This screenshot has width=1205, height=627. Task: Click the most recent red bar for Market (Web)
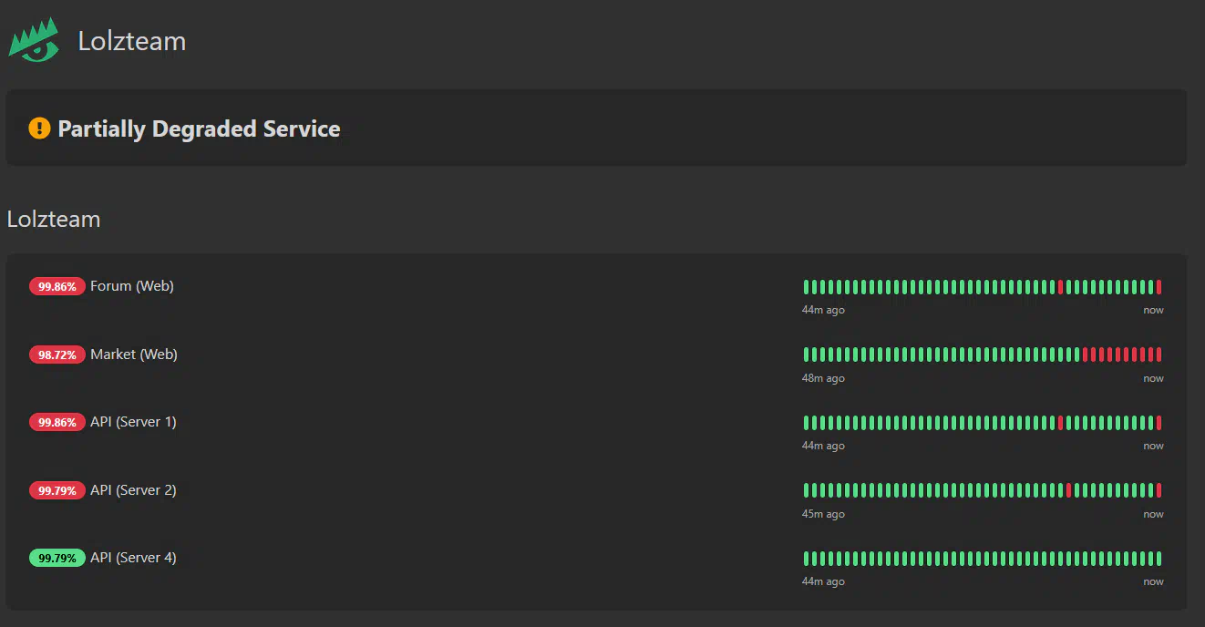click(x=1159, y=355)
